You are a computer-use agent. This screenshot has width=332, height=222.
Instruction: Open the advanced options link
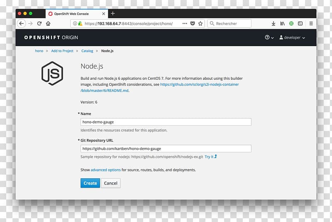click(x=105, y=170)
